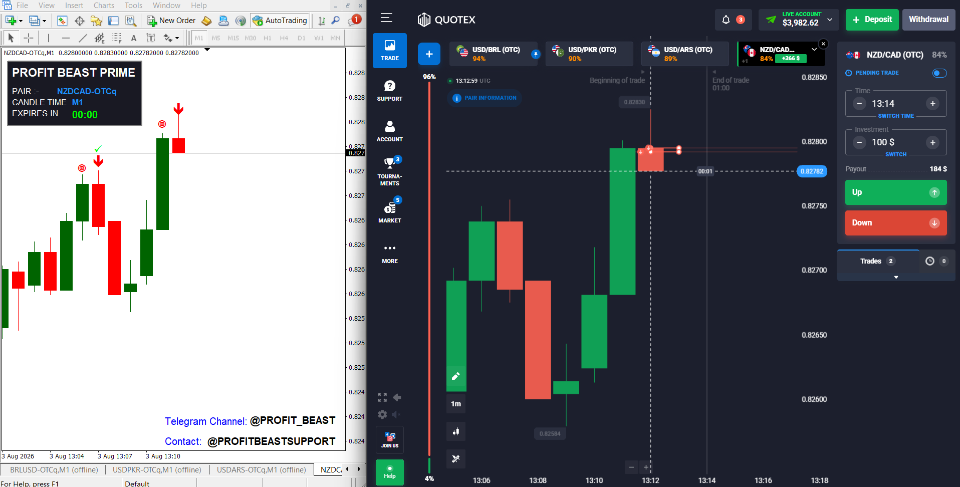The height and width of the screenshot is (487, 960).
Task: Open Quotex Support in the sidebar
Action: 390,91
